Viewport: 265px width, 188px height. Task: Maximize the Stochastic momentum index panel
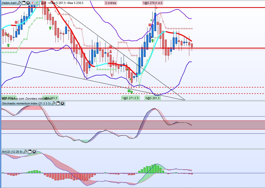coord(58,103)
